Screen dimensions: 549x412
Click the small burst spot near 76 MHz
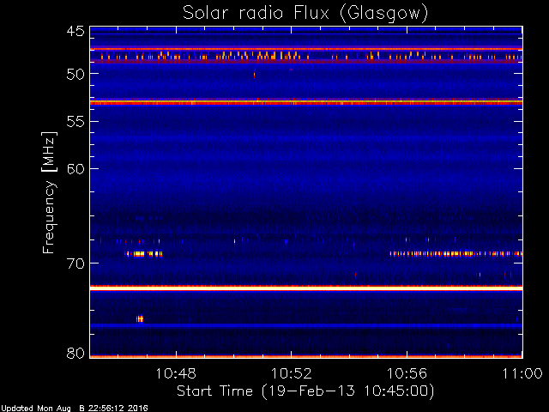pyautogui.click(x=140, y=318)
